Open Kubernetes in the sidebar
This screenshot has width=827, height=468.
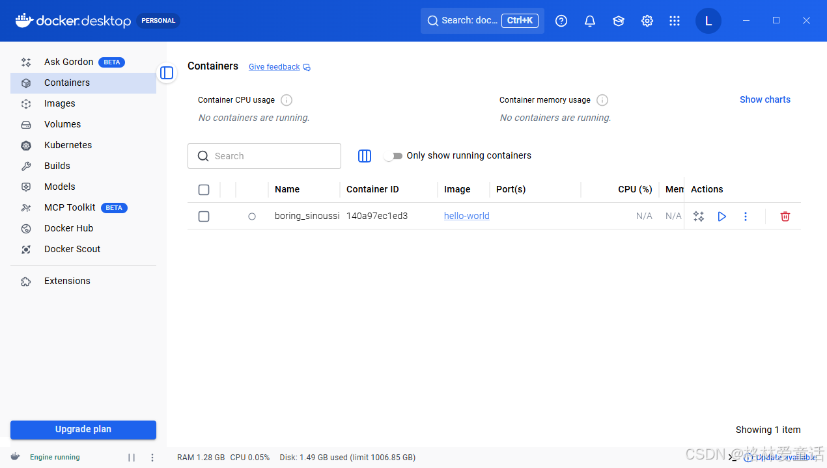[83, 146]
